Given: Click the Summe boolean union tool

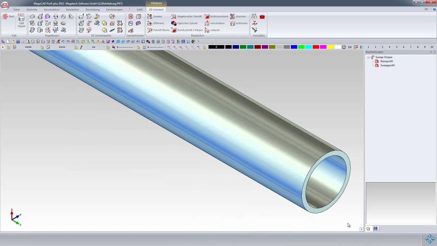Looking at the screenshot, I should tap(155, 16).
